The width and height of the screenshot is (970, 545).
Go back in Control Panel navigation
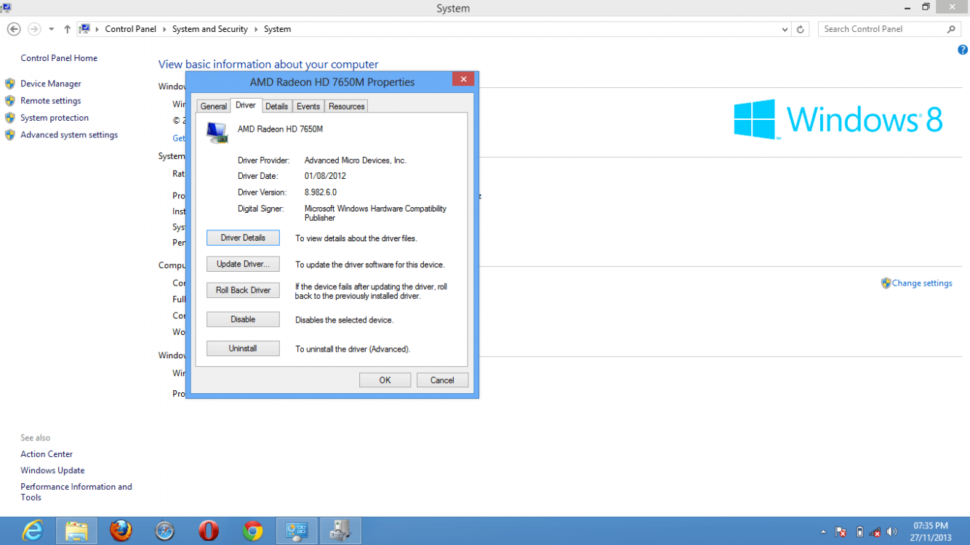[x=13, y=29]
